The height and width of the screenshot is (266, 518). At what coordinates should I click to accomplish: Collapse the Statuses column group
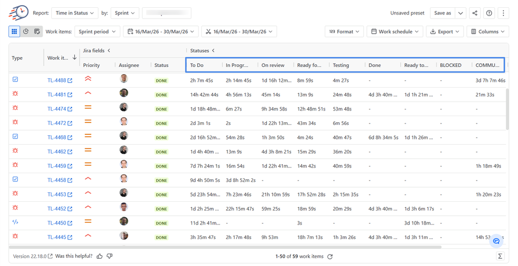[x=213, y=50]
